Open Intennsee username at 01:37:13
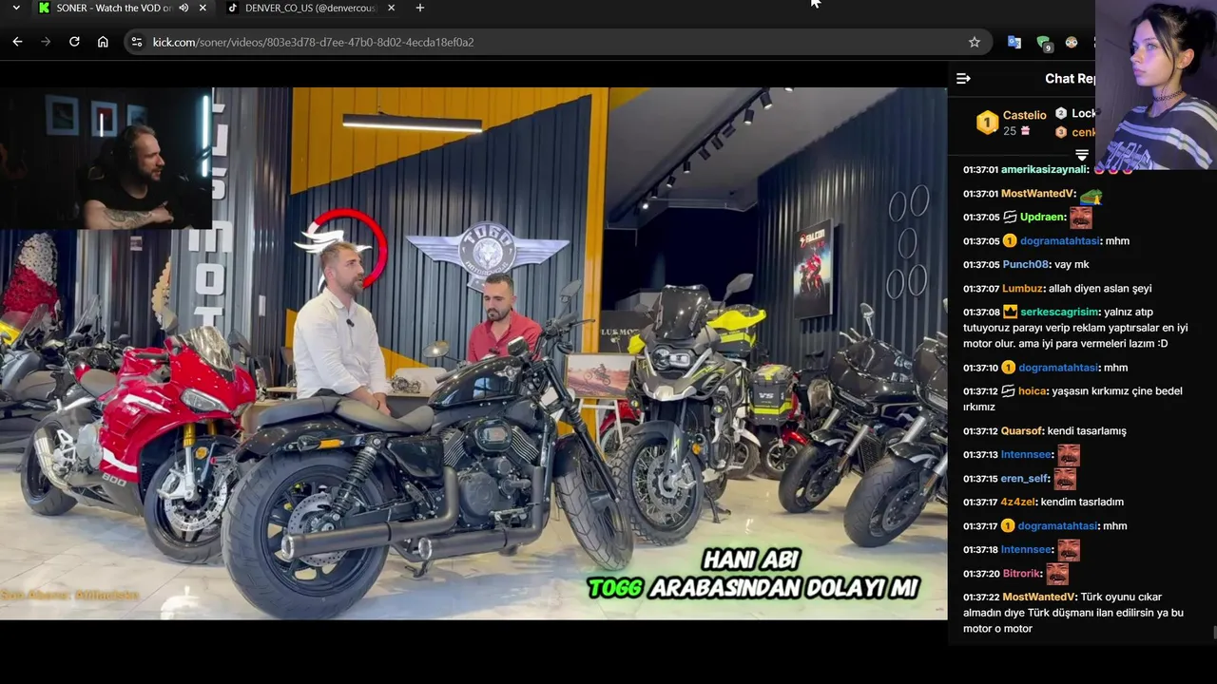 tap(1026, 455)
